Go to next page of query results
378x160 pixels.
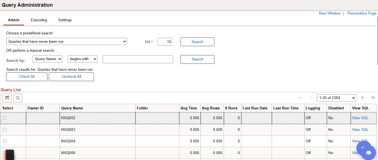coord(362,98)
